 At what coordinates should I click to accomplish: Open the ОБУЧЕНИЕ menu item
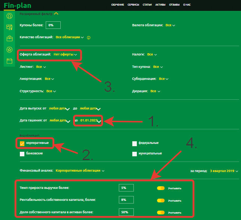click(117, 5)
